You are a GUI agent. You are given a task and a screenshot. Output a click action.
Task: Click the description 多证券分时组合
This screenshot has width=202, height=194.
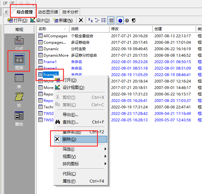[x=84, y=55]
